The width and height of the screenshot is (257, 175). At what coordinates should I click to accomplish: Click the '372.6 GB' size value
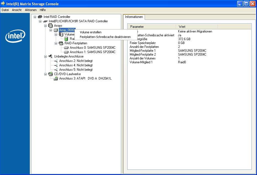184,39
